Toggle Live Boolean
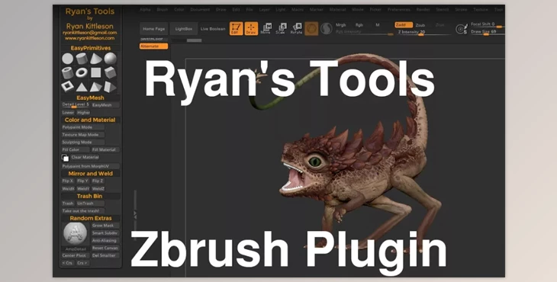 point(213,29)
